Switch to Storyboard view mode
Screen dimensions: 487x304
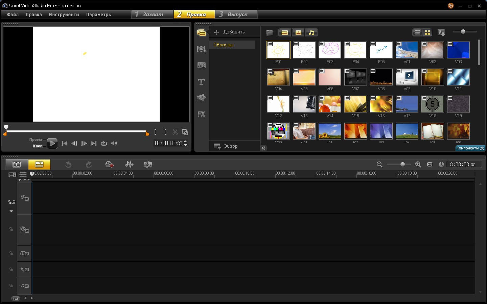(x=16, y=164)
